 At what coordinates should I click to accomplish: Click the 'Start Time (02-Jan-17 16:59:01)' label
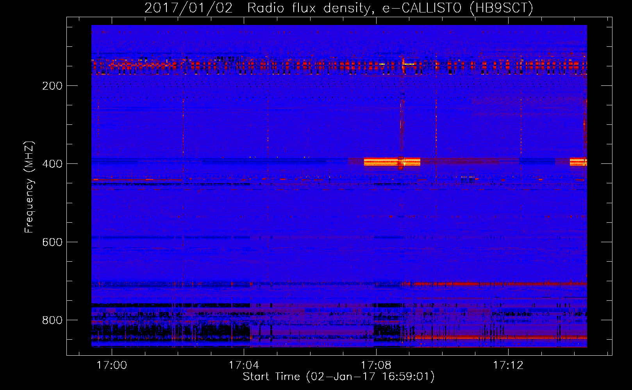tap(339, 377)
